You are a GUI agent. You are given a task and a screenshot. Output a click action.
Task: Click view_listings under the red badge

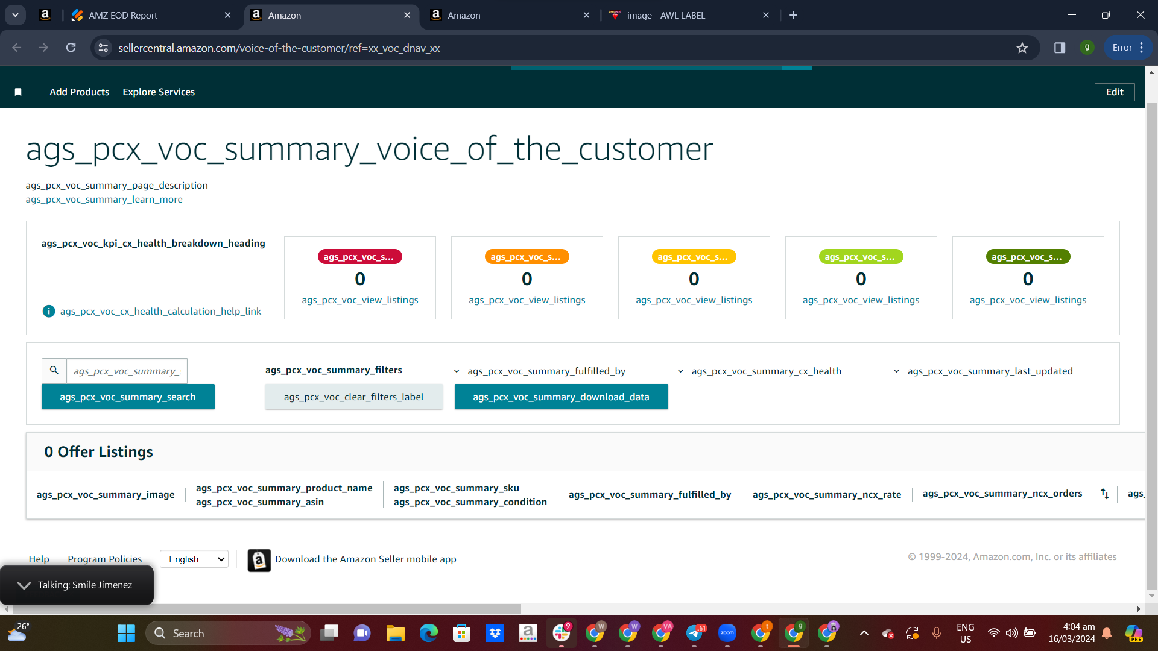pyautogui.click(x=360, y=300)
